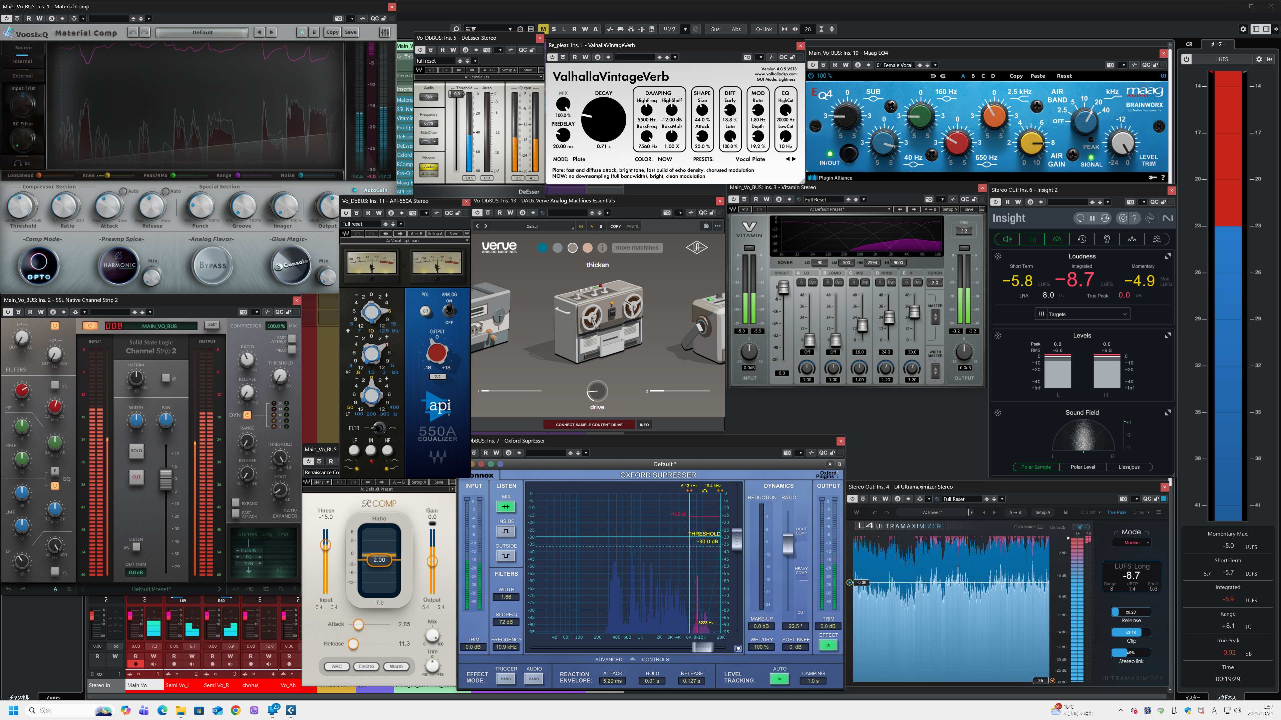
Task: Enable the Material Comp Auto attack toggle
Action: (123, 191)
